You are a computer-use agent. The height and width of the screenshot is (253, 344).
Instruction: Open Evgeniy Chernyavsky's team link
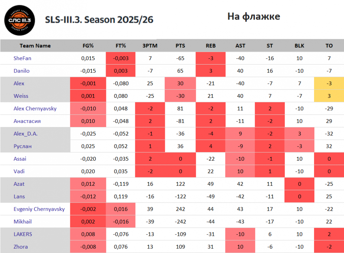(x=39, y=209)
